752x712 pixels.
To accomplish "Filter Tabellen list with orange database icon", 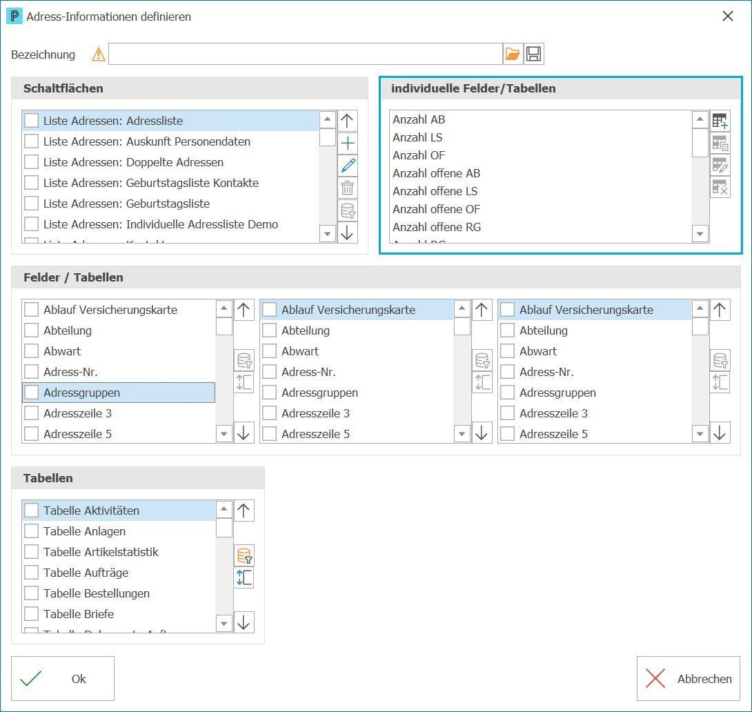I will click(x=244, y=555).
